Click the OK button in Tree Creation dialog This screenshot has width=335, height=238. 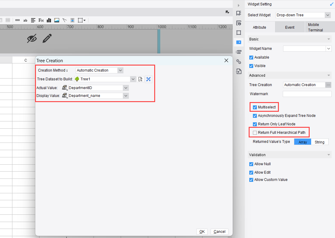(202, 231)
